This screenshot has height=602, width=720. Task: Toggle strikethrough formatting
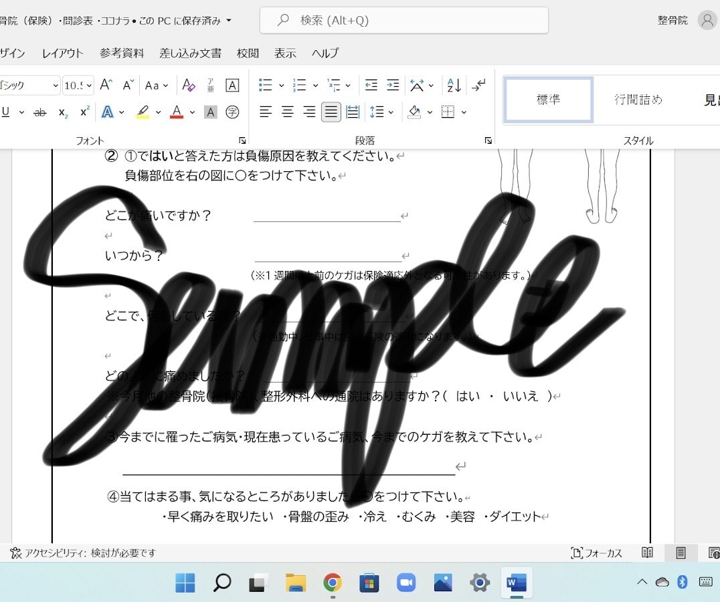40,112
